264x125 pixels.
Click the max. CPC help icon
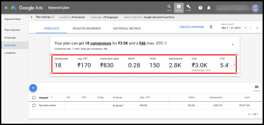coord(166,43)
